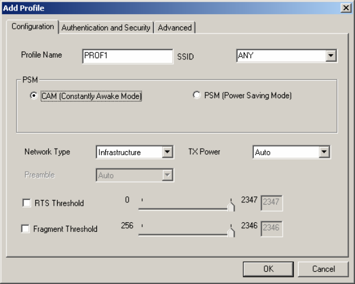The height and width of the screenshot is (284, 355).
Task: Click the disabled Preamble dropdown
Action: 135,175
